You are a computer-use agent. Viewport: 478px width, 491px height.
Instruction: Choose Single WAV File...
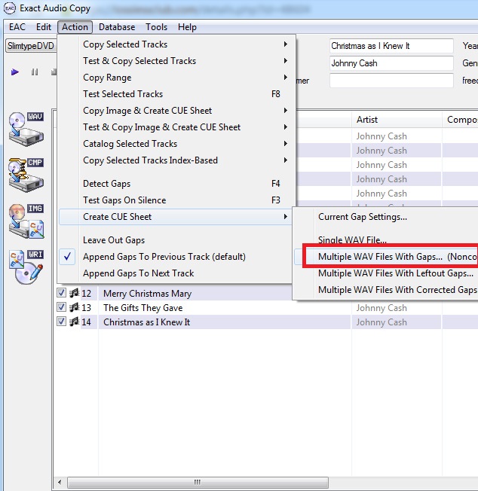386,240
